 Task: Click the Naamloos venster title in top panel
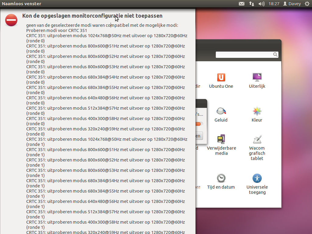click(x=22, y=4)
